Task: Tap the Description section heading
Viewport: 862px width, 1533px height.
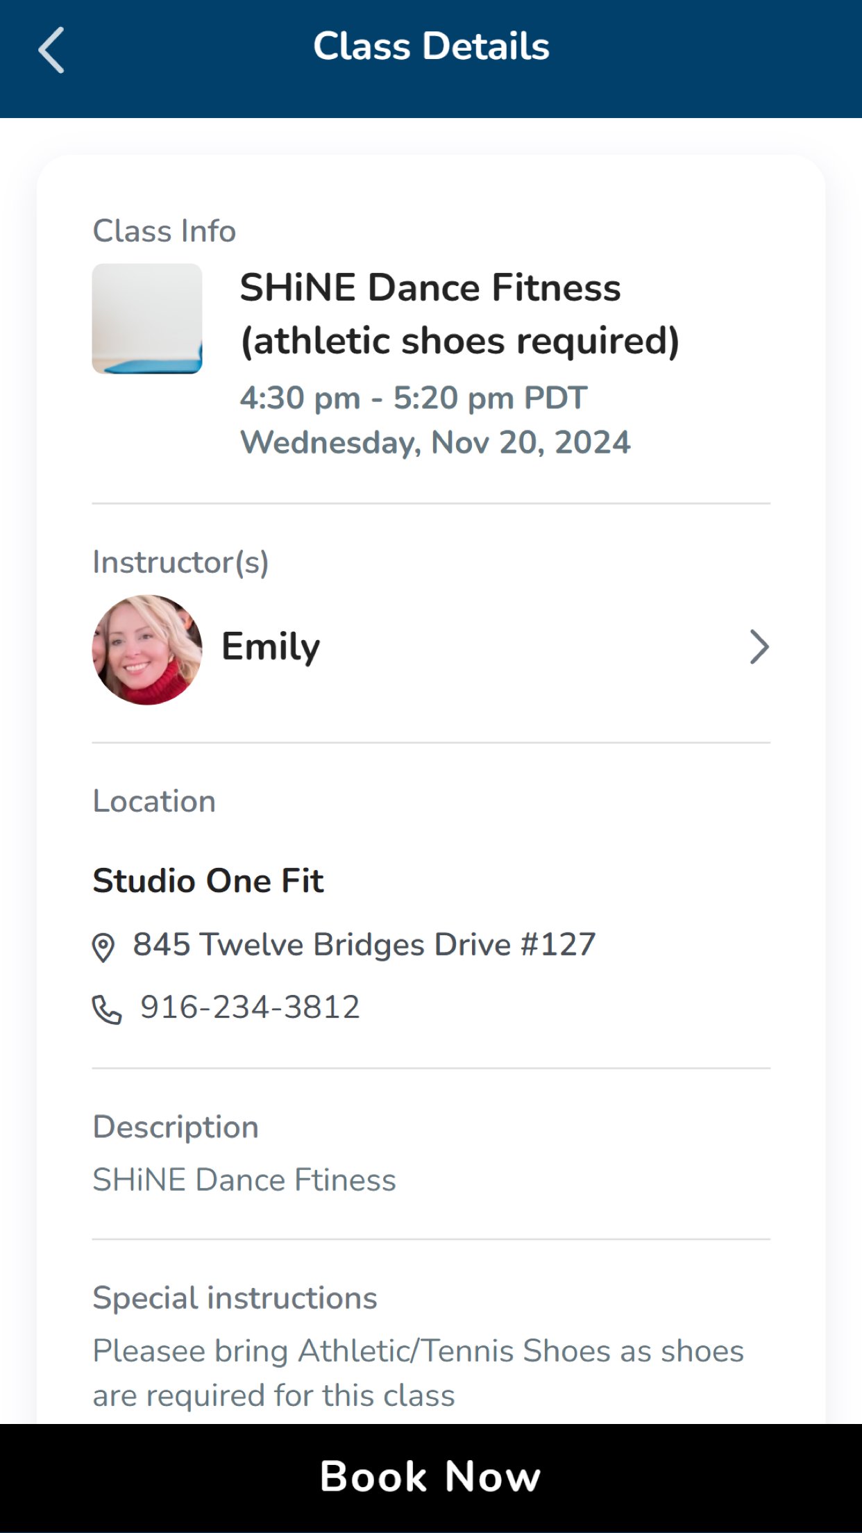Action: [176, 1127]
